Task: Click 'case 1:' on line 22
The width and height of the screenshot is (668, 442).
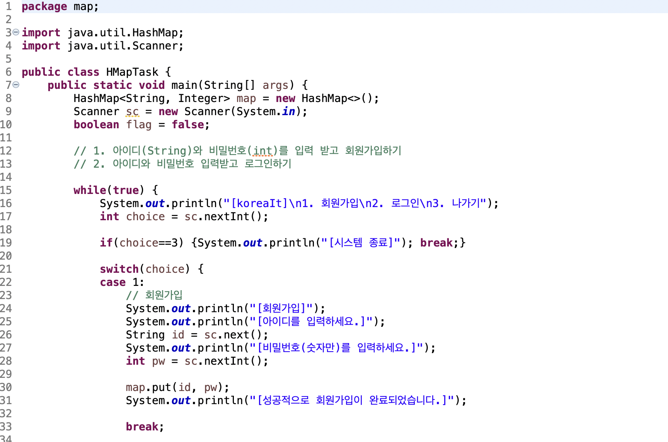Action: coord(122,282)
